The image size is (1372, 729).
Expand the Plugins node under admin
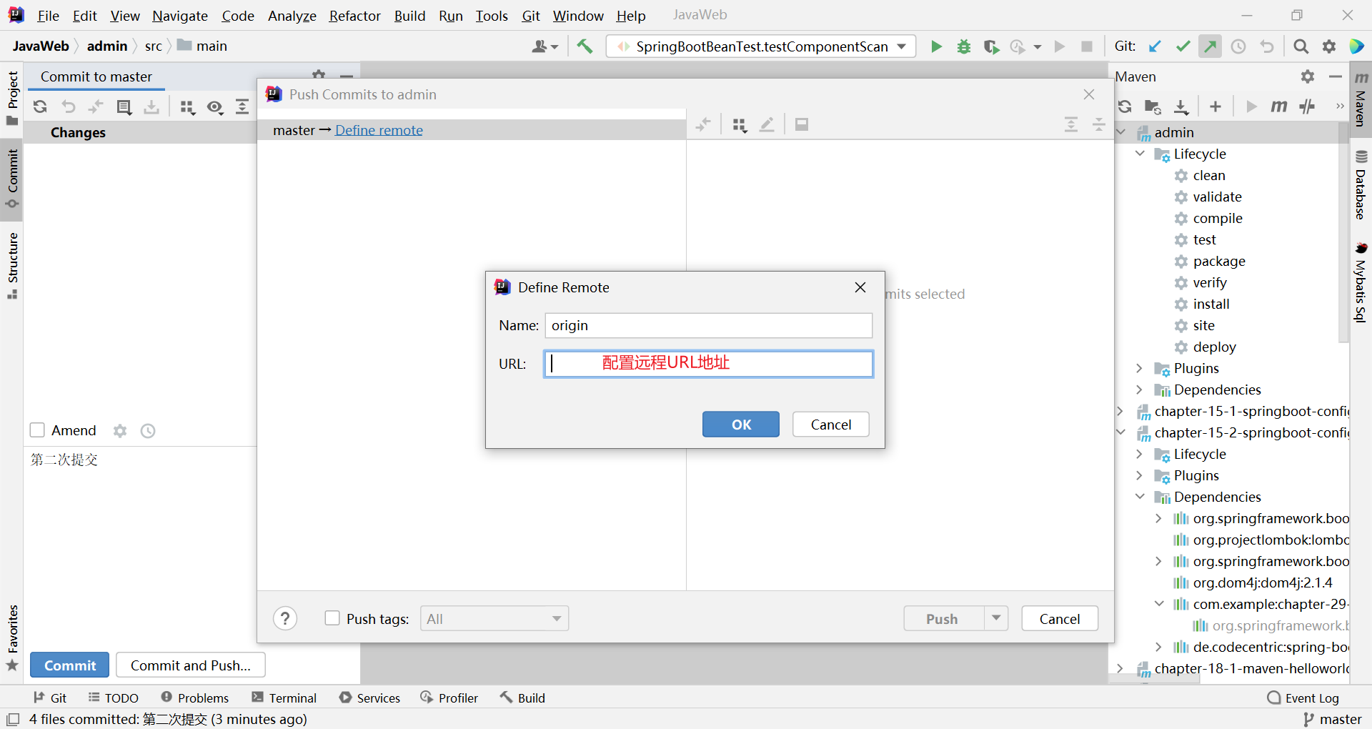coord(1140,368)
